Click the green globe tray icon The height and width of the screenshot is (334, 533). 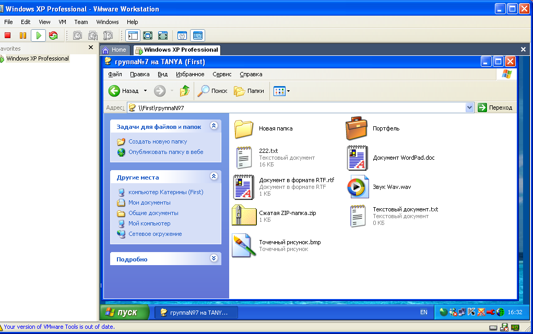click(500, 312)
